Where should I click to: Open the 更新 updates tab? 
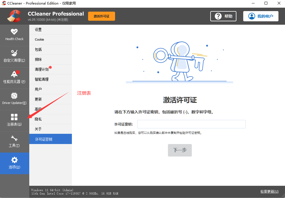click(51, 99)
